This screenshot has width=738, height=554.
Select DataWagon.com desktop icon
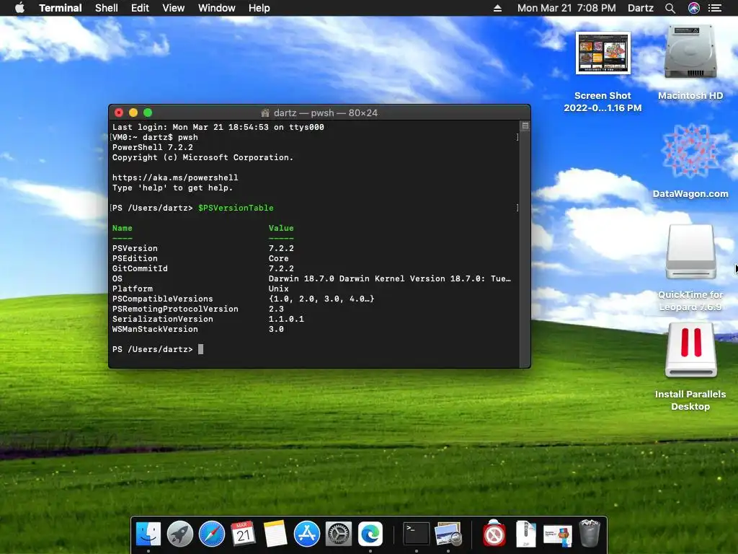tap(690, 150)
